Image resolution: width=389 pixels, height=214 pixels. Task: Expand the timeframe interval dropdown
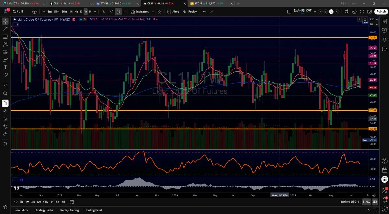(95, 12)
